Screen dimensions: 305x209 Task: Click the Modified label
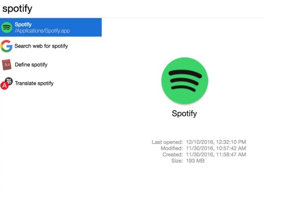[172, 149]
